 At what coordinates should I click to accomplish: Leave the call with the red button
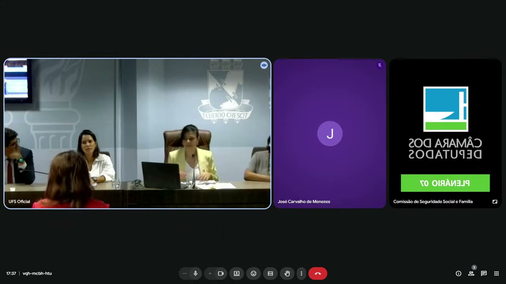click(318, 273)
